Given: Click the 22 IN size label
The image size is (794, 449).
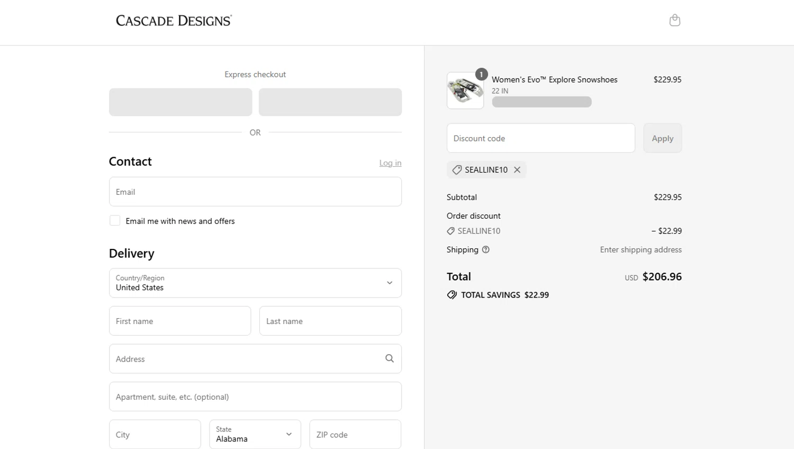Looking at the screenshot, I should (500, 91).
